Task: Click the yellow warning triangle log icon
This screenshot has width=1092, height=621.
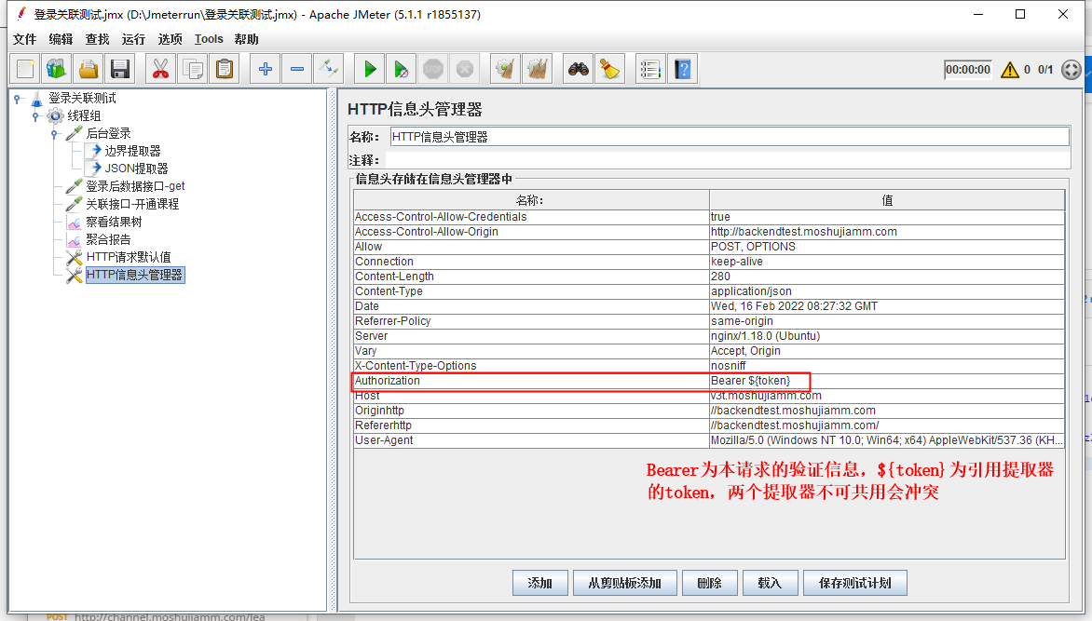Action: [1010, 70]
